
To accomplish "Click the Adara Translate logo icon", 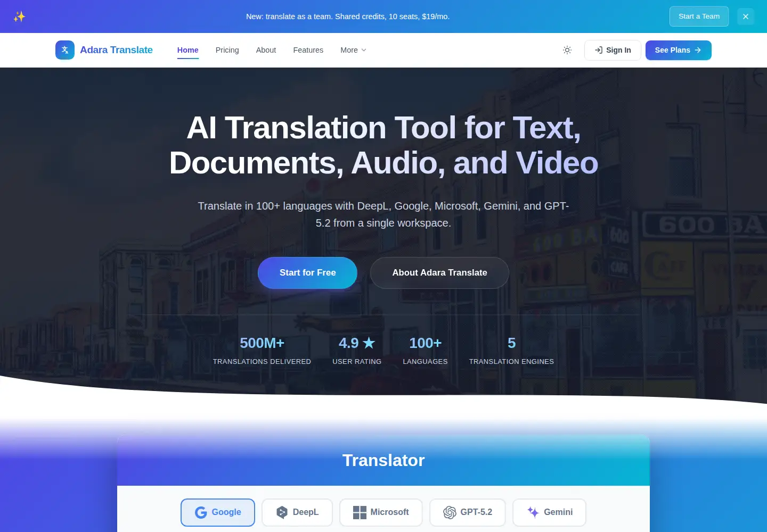I will pyautogui.click(x=65, y=50).
